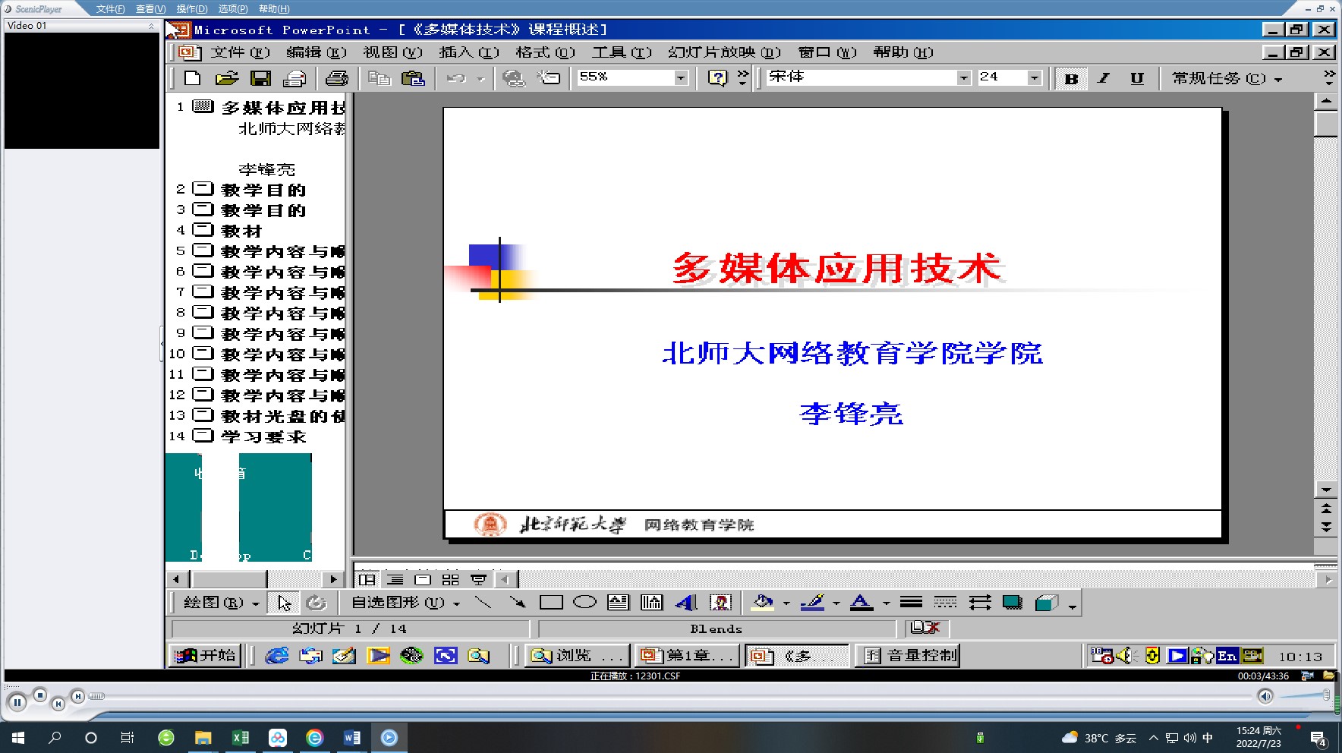Select the Line drawing tool

(483, 603)
